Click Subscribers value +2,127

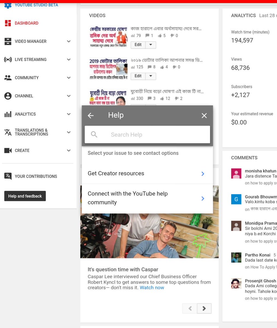coord(240,95)
